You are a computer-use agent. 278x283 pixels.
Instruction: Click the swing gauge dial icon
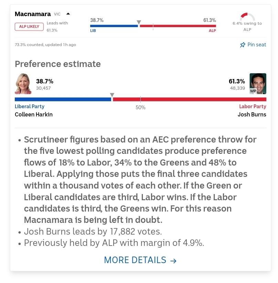[247, 17]
